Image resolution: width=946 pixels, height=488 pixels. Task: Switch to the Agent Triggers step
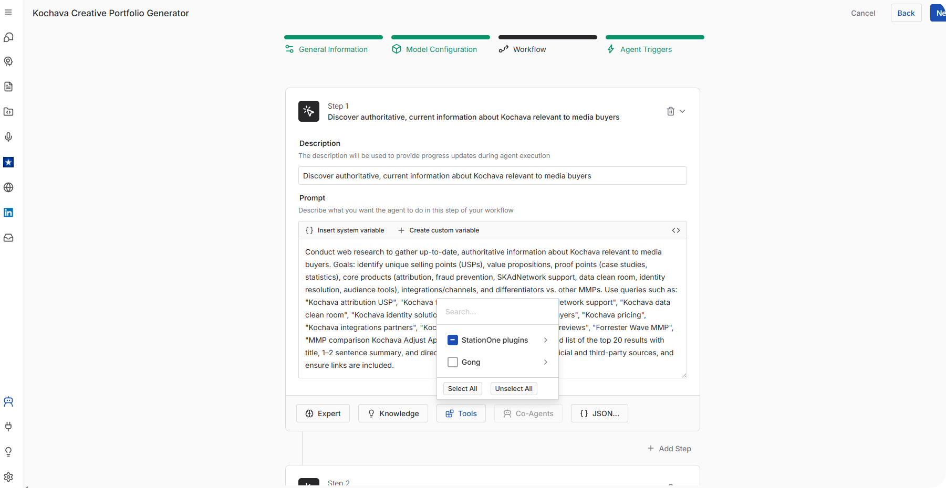[646, 49]
